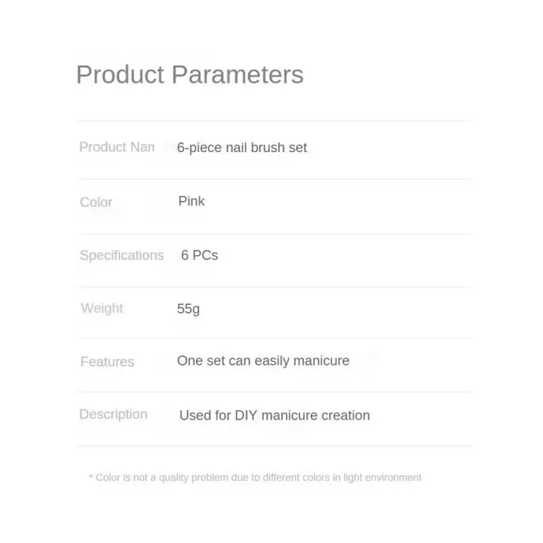The width and height of the screenshot is (543, 543).
Task: Click the Features label
Action: pos(107,362)
